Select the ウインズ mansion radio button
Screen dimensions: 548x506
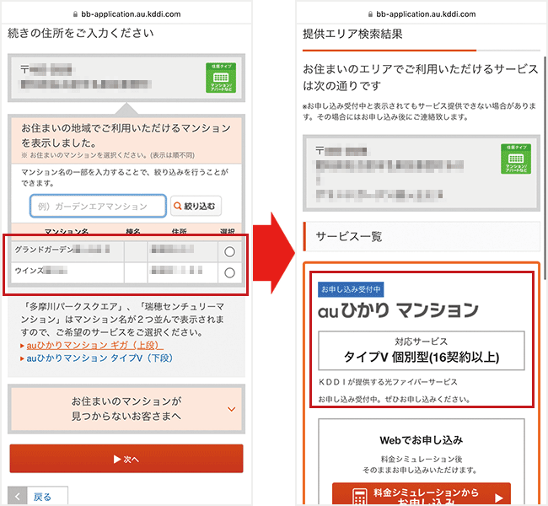(229, 272)
